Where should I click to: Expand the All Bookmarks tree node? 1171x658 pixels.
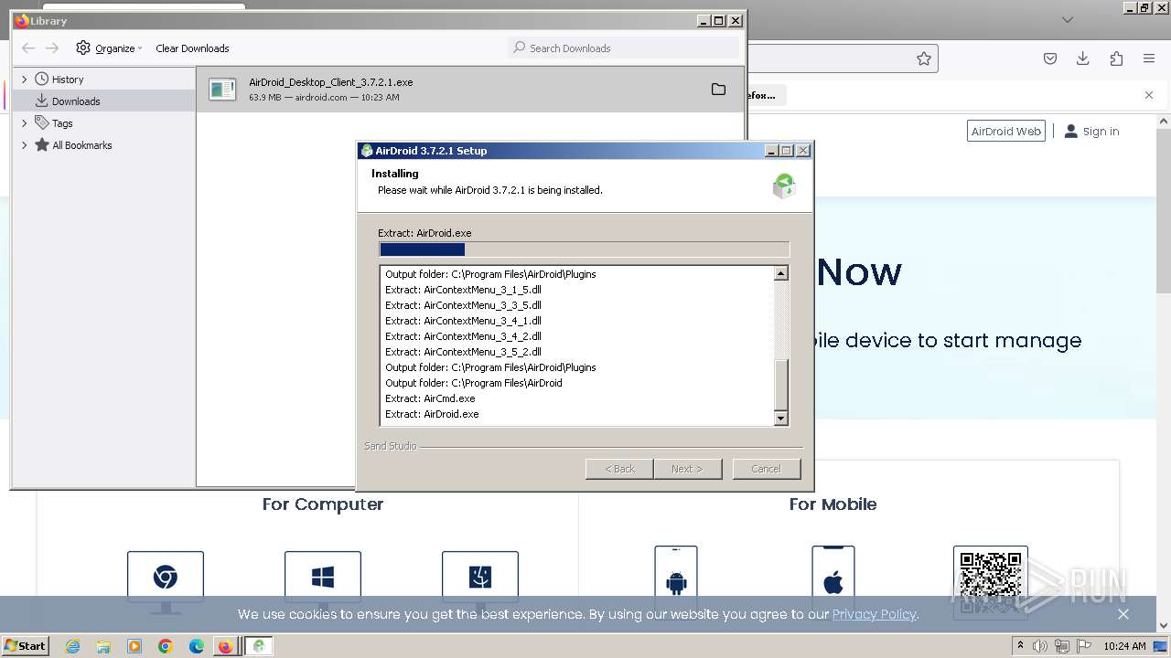click(25, 145)
